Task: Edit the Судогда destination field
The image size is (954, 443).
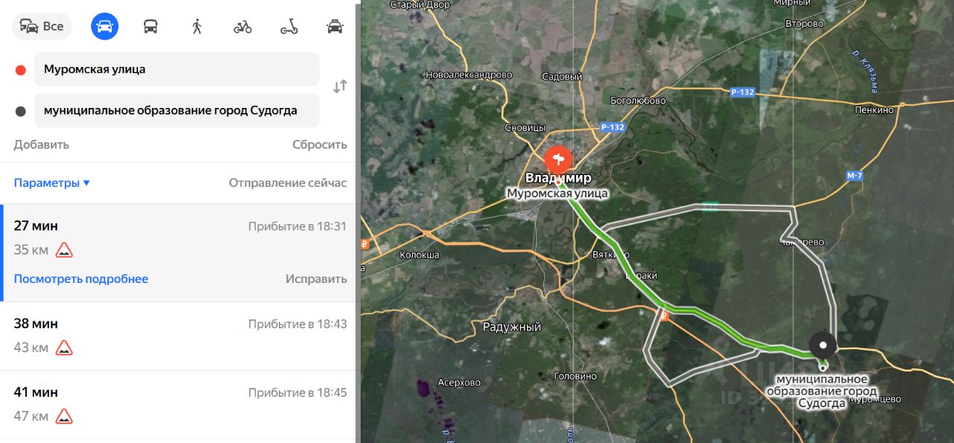Action: (177, 110)
